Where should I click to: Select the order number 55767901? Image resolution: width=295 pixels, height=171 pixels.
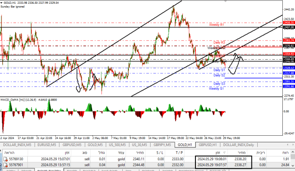coord(16,165)
